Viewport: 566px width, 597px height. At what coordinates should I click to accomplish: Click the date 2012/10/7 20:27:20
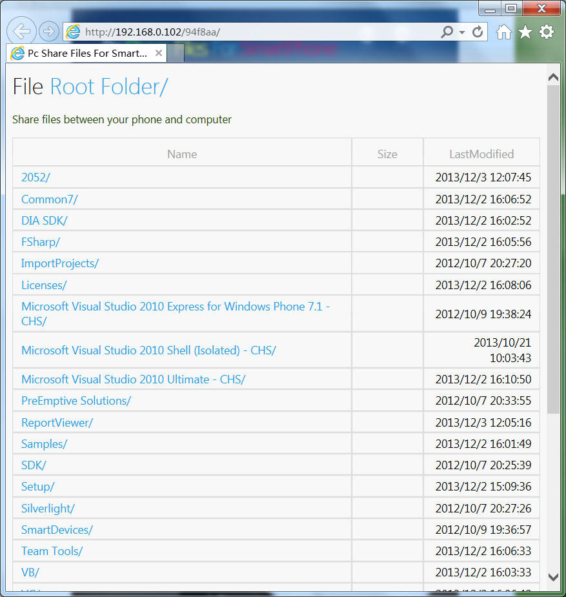click(x=483, y=263)
